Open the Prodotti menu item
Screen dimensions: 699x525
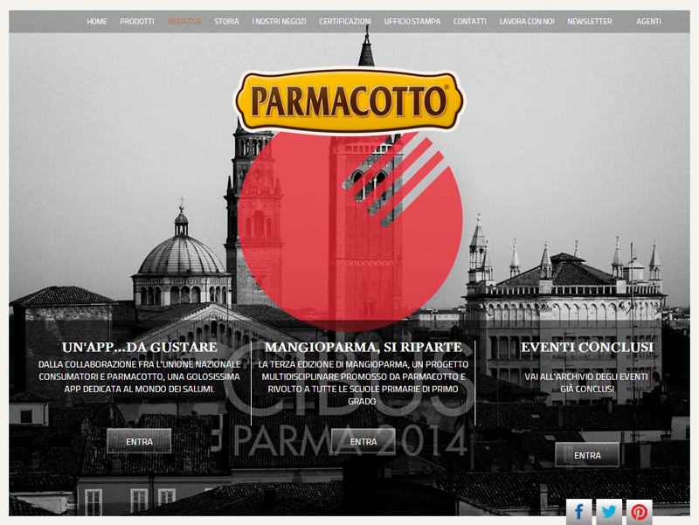click(x=137, y=21)
